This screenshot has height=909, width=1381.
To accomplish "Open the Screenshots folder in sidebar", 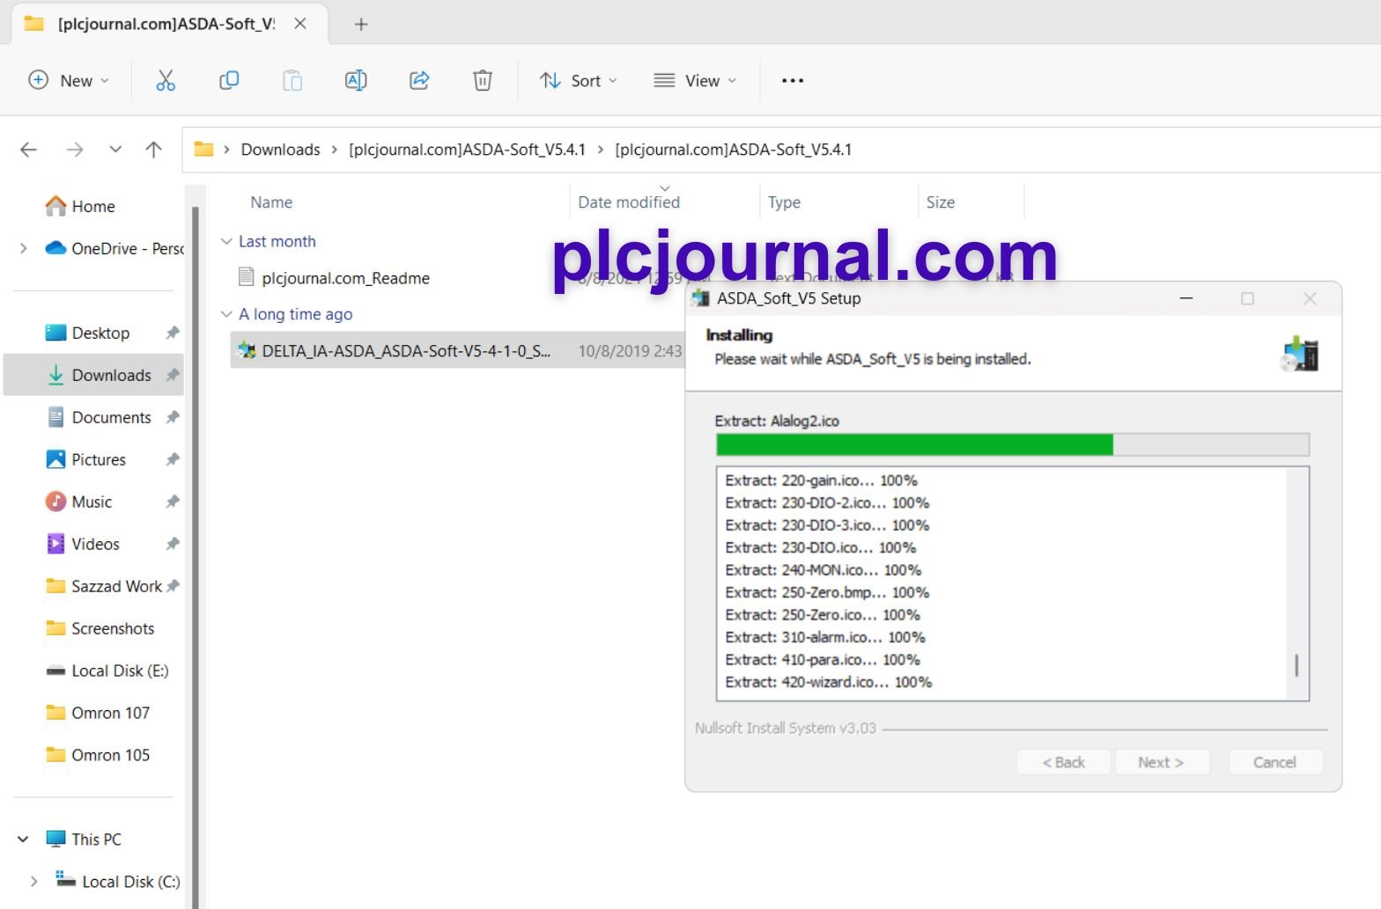I will (100, 628).
